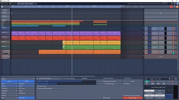This screenshot has width=179, height=100.
Task: Click the BPM tempo value 100.00
Action: tap(152, 79)
